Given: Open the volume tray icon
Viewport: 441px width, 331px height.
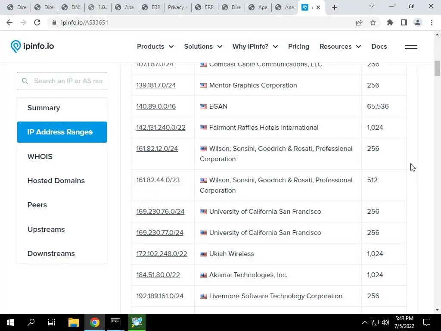Looking at the screenshot, I should point(385,322).
